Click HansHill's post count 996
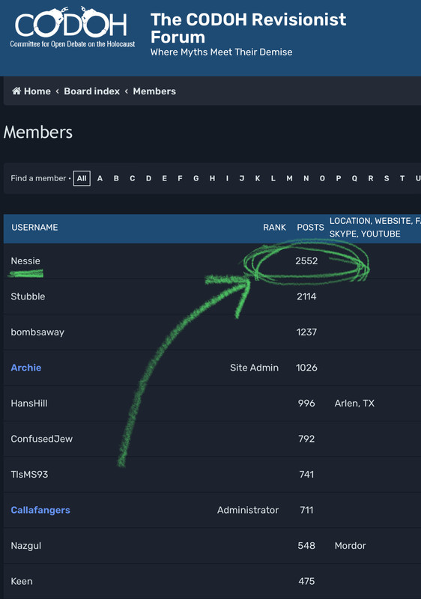This screenshot has height=599, width=421. click(306, 403)
